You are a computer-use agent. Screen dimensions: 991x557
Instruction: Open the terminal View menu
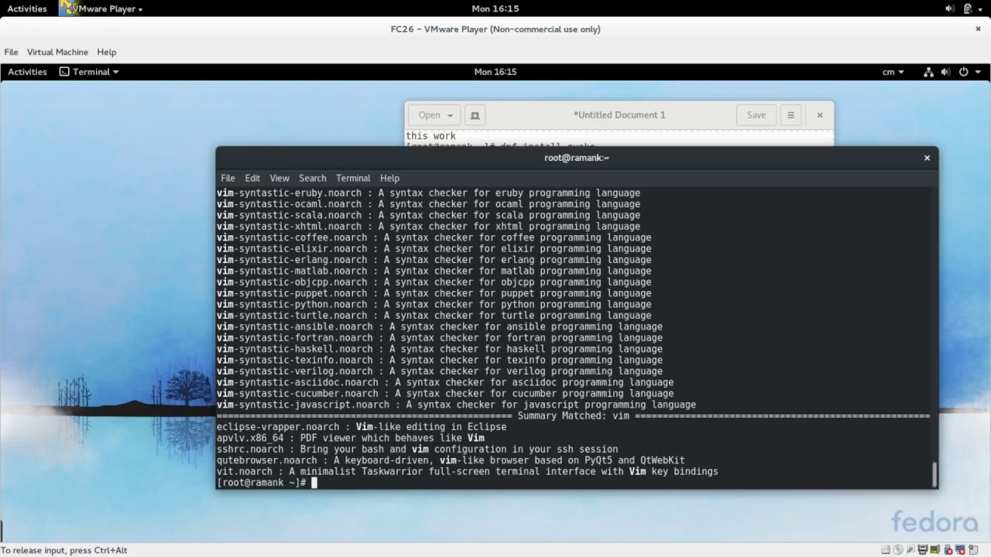click(279, 177)
